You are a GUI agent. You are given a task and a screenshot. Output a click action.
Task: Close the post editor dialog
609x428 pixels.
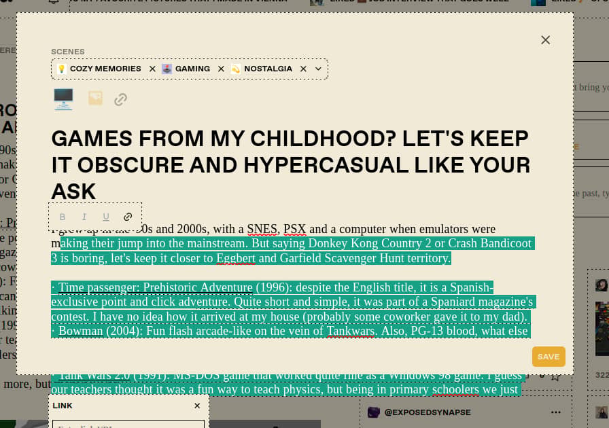[545, 40]
